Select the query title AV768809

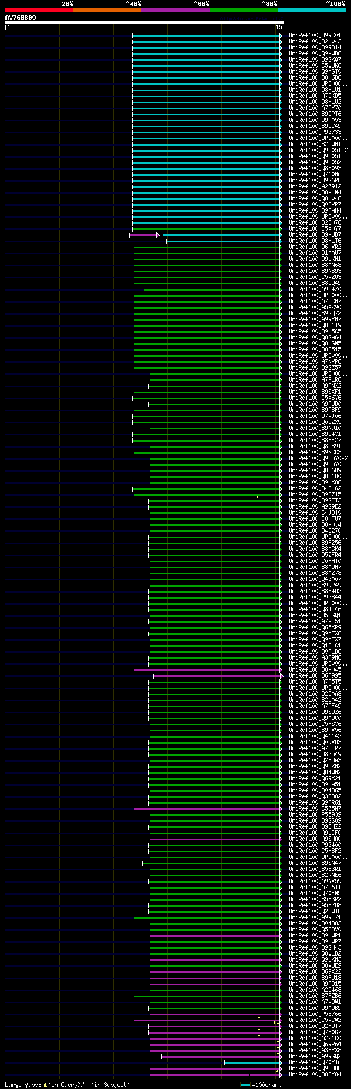[20, 18]
